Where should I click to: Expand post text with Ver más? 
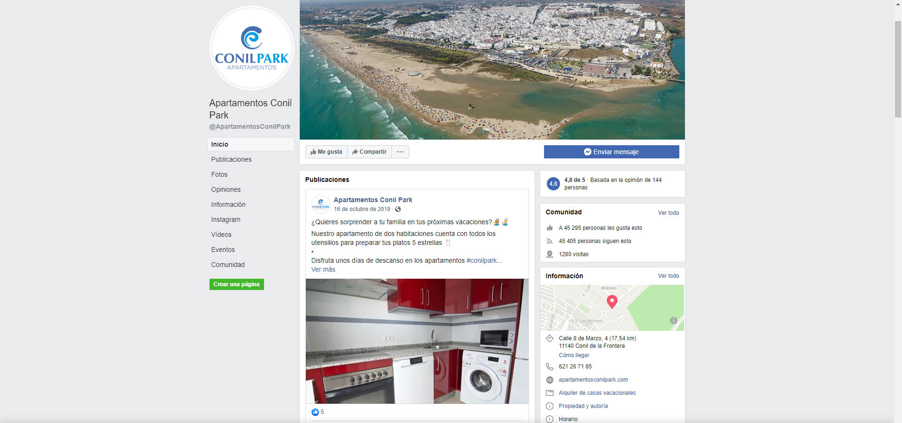(x=323, y=270)
